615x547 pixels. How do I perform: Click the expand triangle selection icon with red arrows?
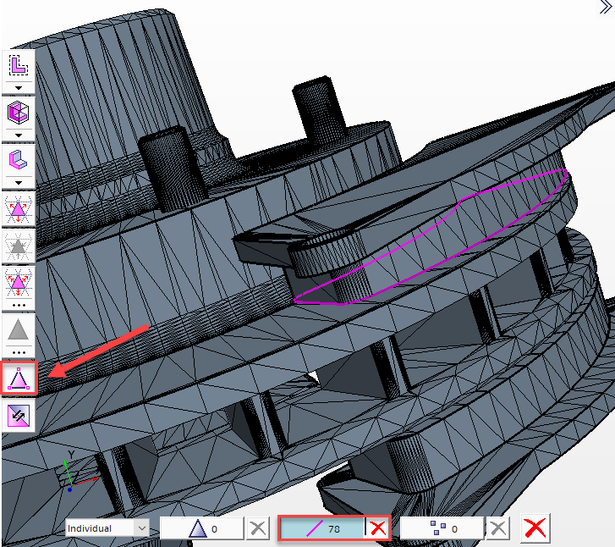[x=19, y=209]
